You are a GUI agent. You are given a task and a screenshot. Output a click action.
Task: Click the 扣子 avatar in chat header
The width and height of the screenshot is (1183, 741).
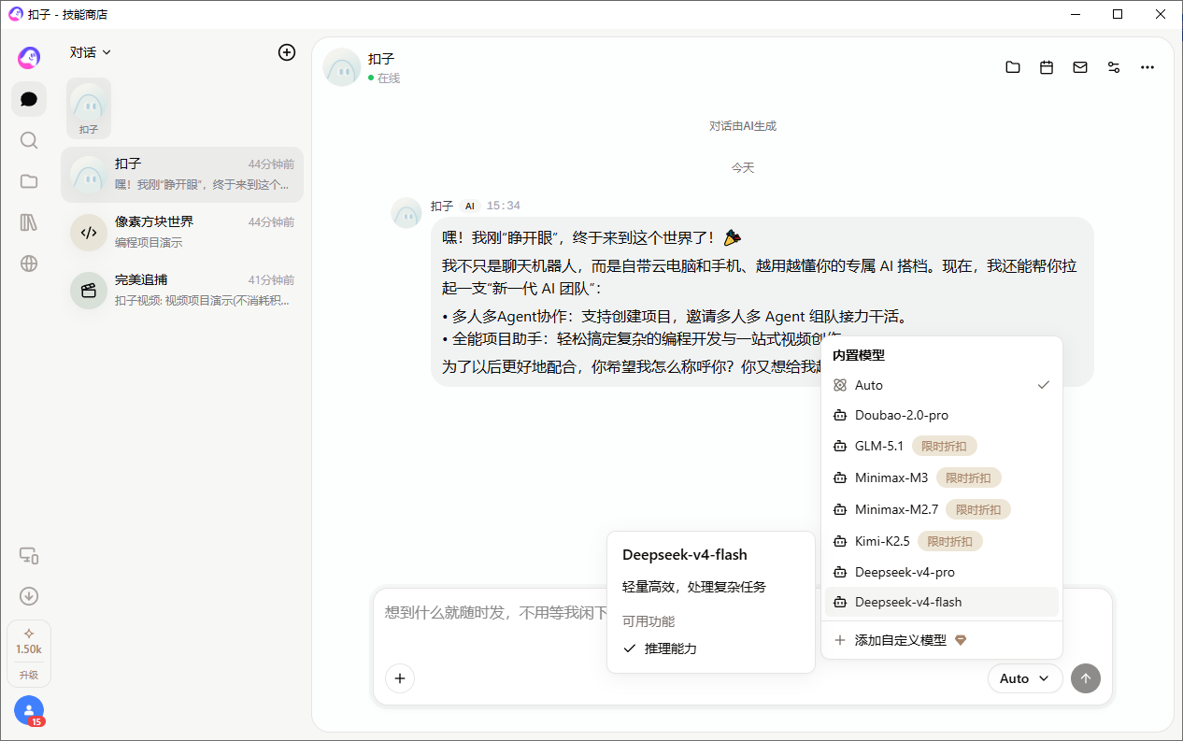(342, 67)
